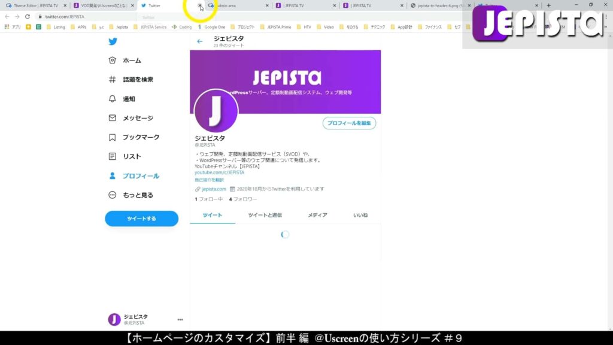Click the more circle-dots icon

click(x=112, y=195)
